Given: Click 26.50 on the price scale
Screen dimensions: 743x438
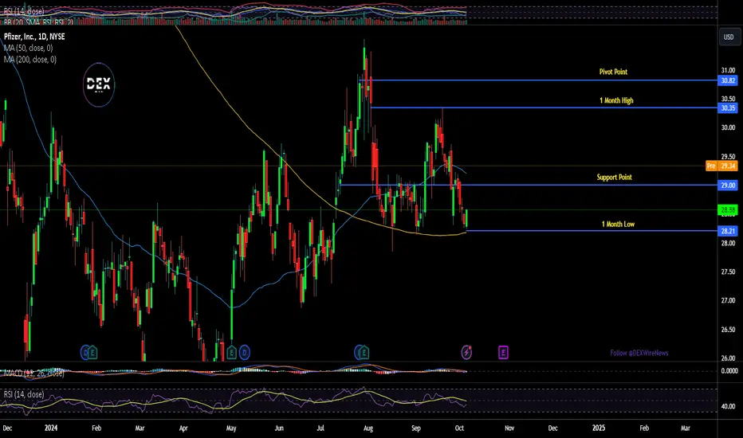Looking at the screenshot, I should coord(728,329).
